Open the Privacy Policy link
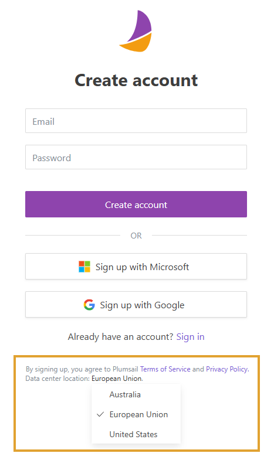The image size is (274, 460). tap(227, 369)
